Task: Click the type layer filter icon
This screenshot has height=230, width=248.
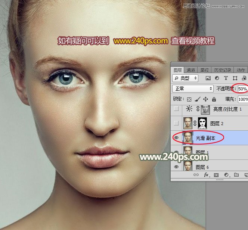Action: click(226, 78)
